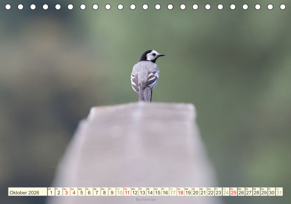Viewport: 291px width, 204px height.
Task: Select red Sunday 25 date cell
Action: point(234,192)
